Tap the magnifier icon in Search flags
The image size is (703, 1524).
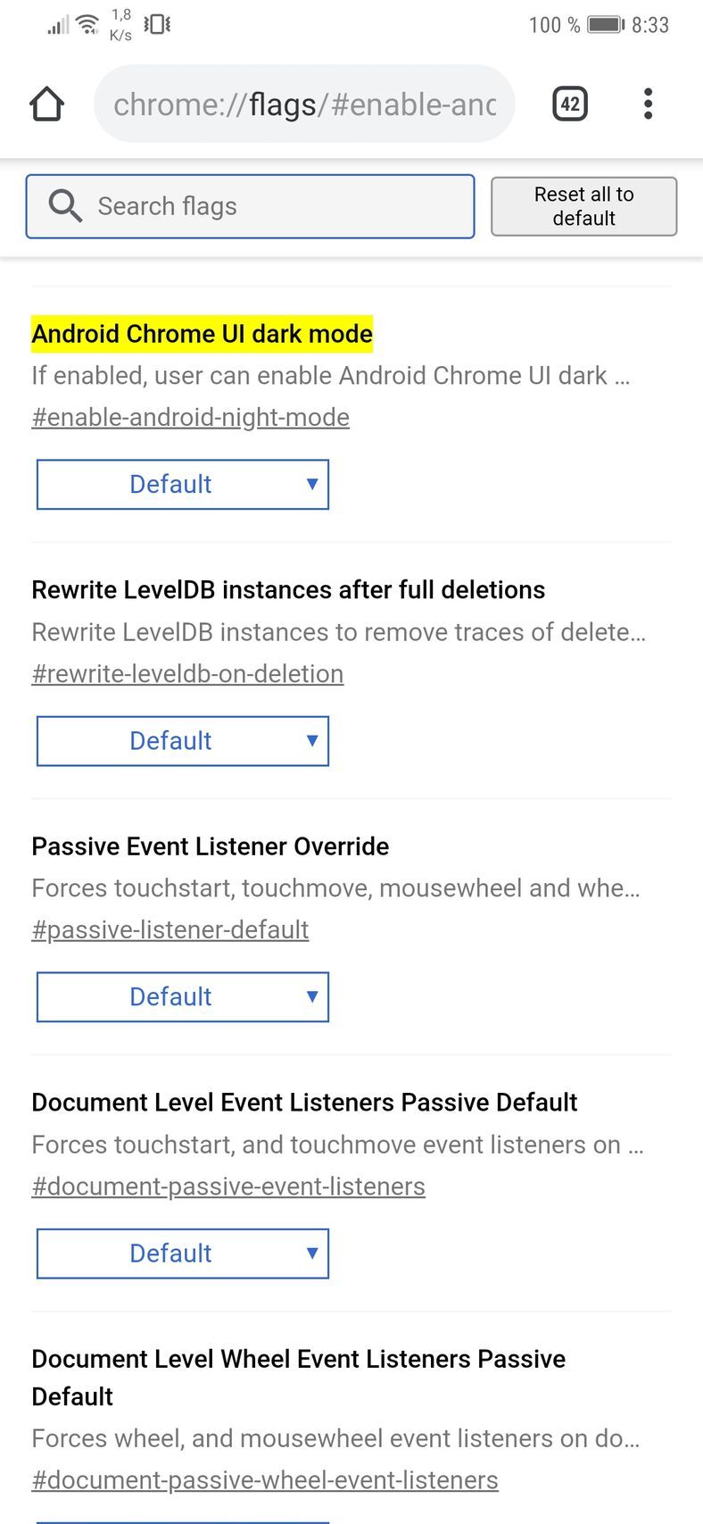click(65, 206)
